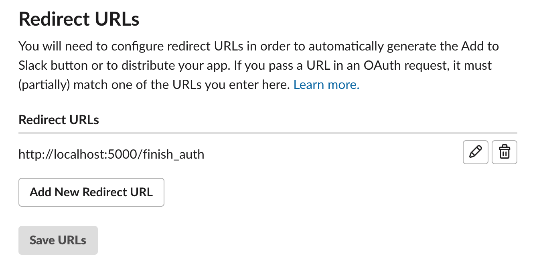Viewport: 539px width, 278px height.
Task: Click the bold Redirect URLs table header
Action: pyautogui.click(x=59, y=120)
